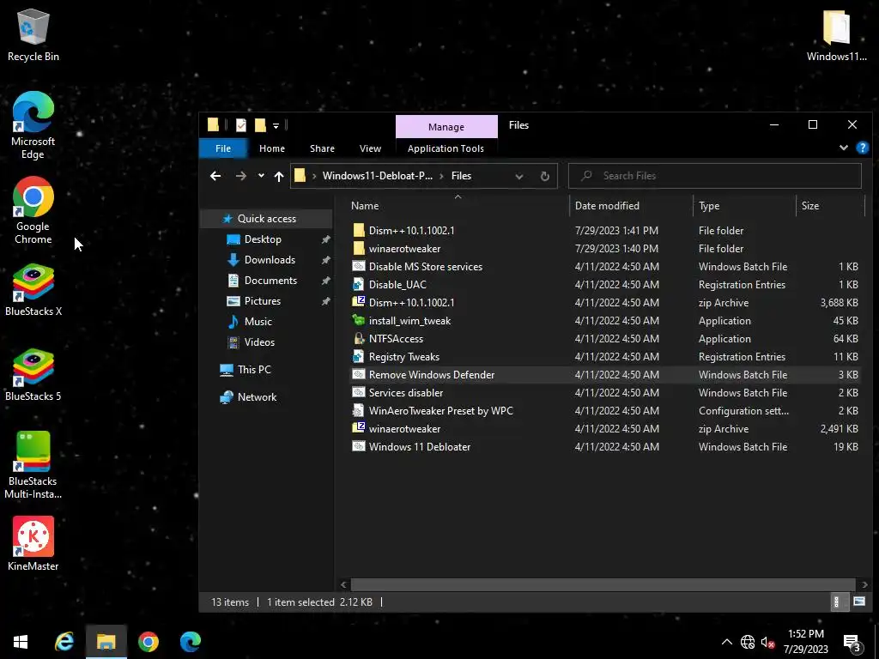Switch to the Share ribbon tab
This screenshot has height=659, width=879.
[x=322, y=148]
